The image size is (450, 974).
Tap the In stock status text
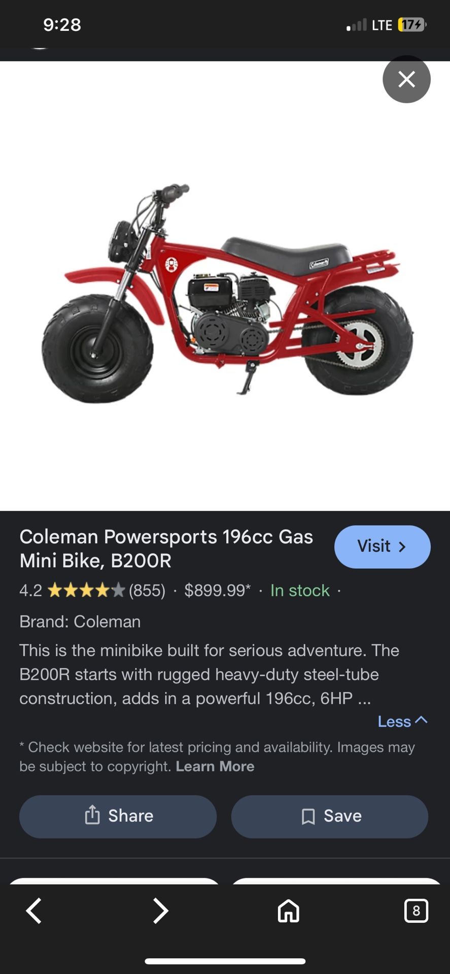pos(299,590)
